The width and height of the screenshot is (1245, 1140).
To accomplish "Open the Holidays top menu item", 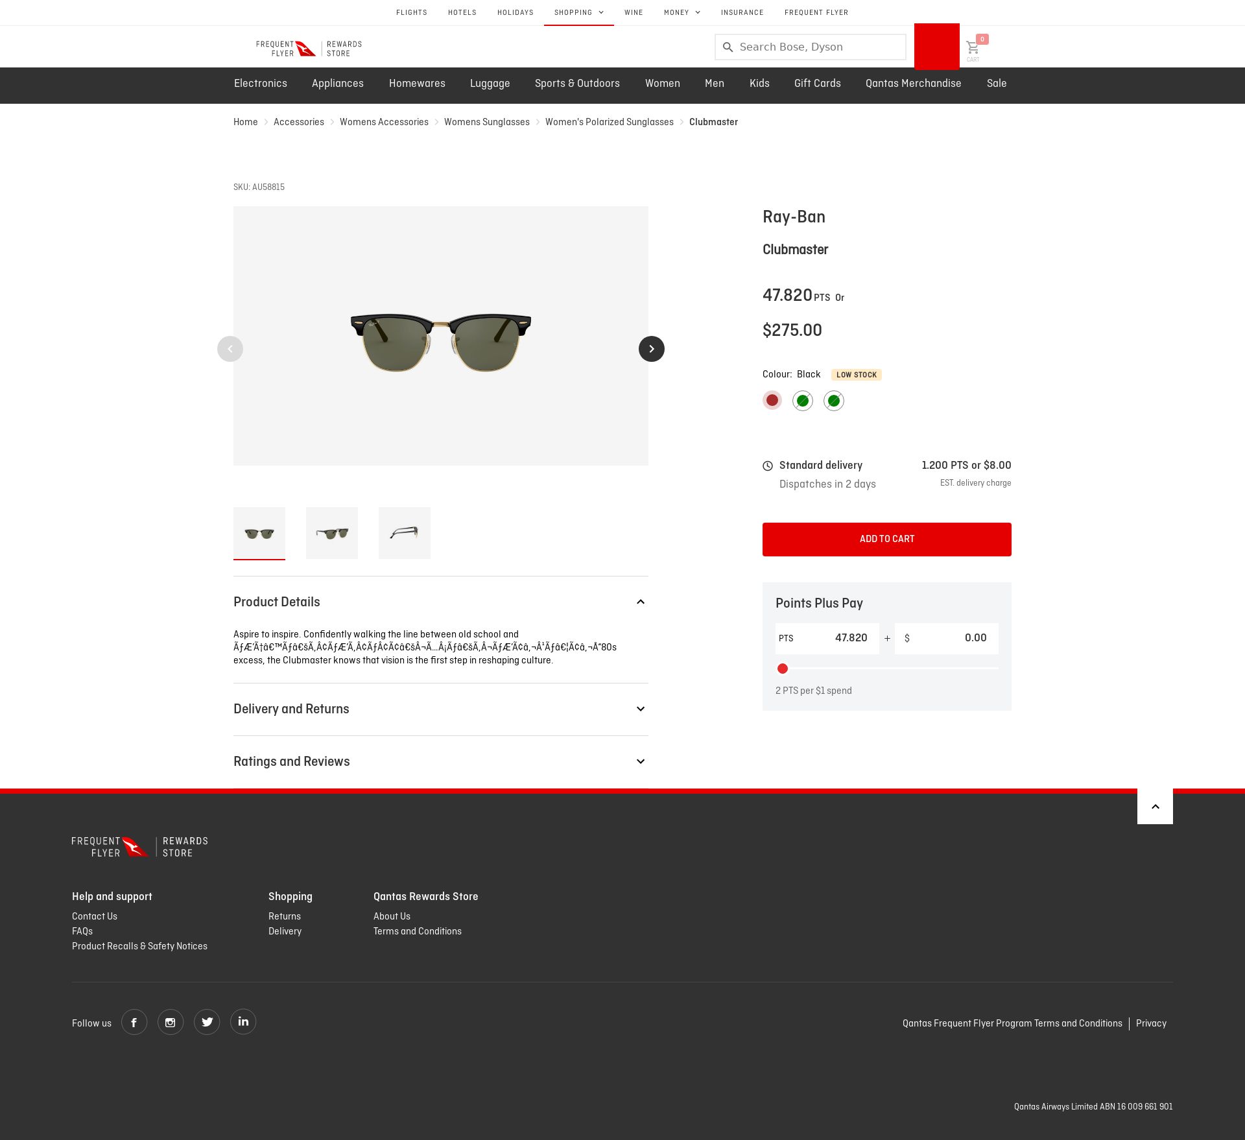I will coord(516,12).
